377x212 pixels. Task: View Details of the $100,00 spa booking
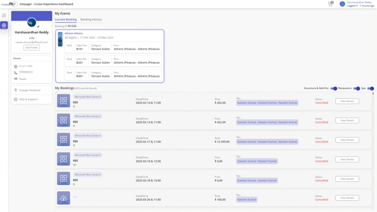point(347,198)
